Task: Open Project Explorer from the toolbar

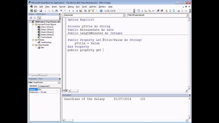Action: click(x=85, y=11)
